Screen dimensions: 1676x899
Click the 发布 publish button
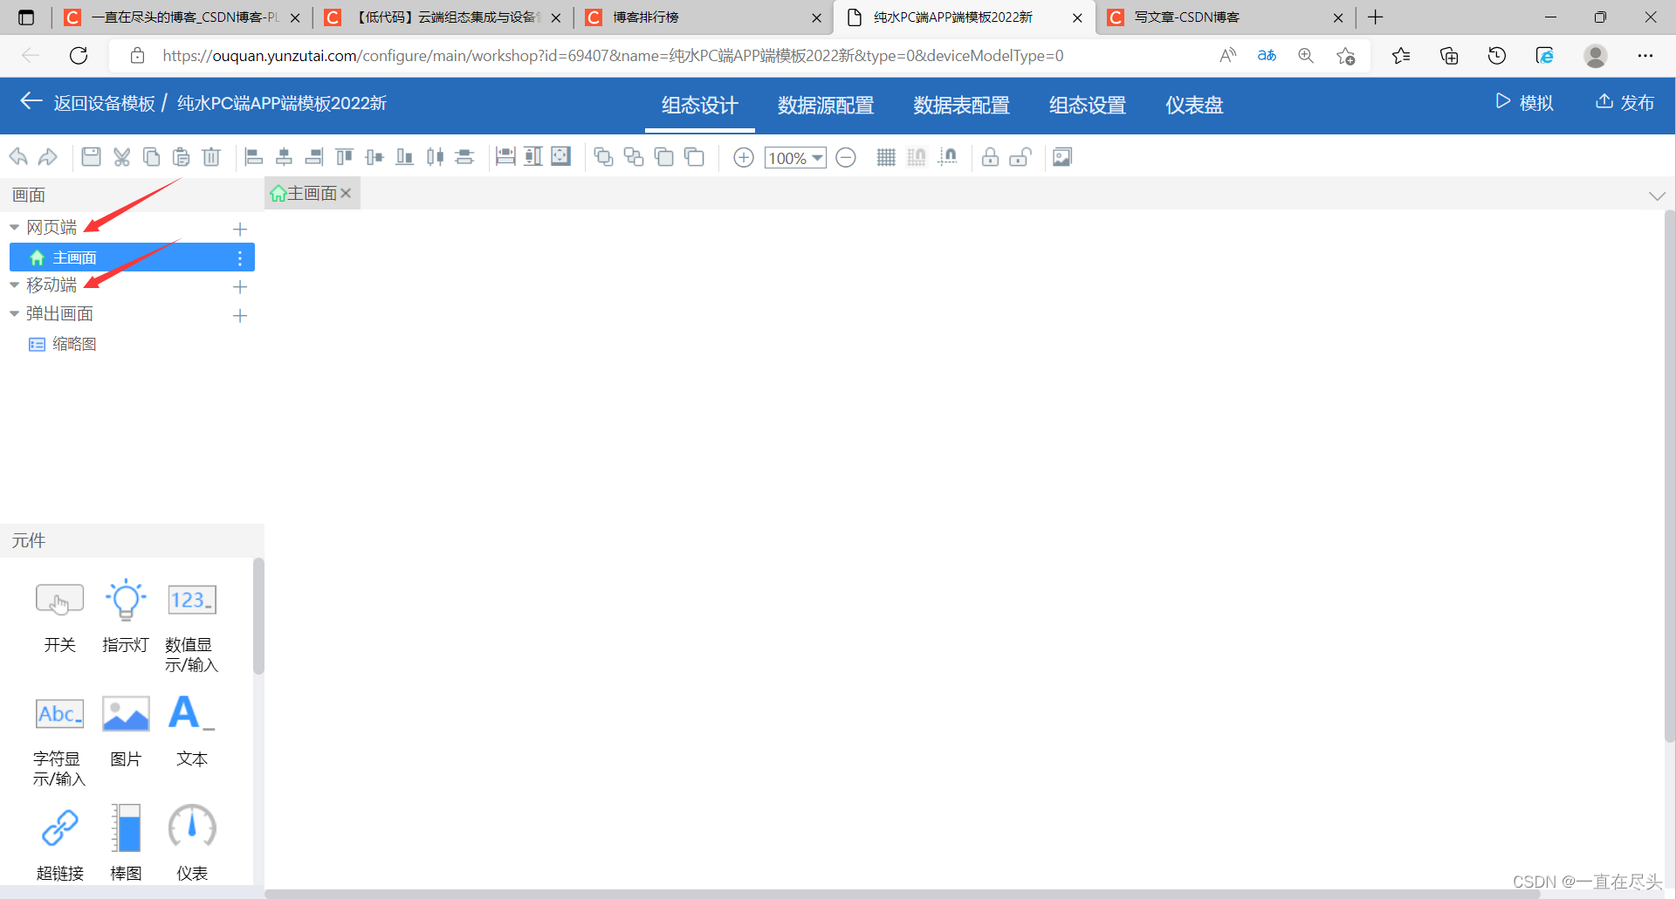point(1624,103)
